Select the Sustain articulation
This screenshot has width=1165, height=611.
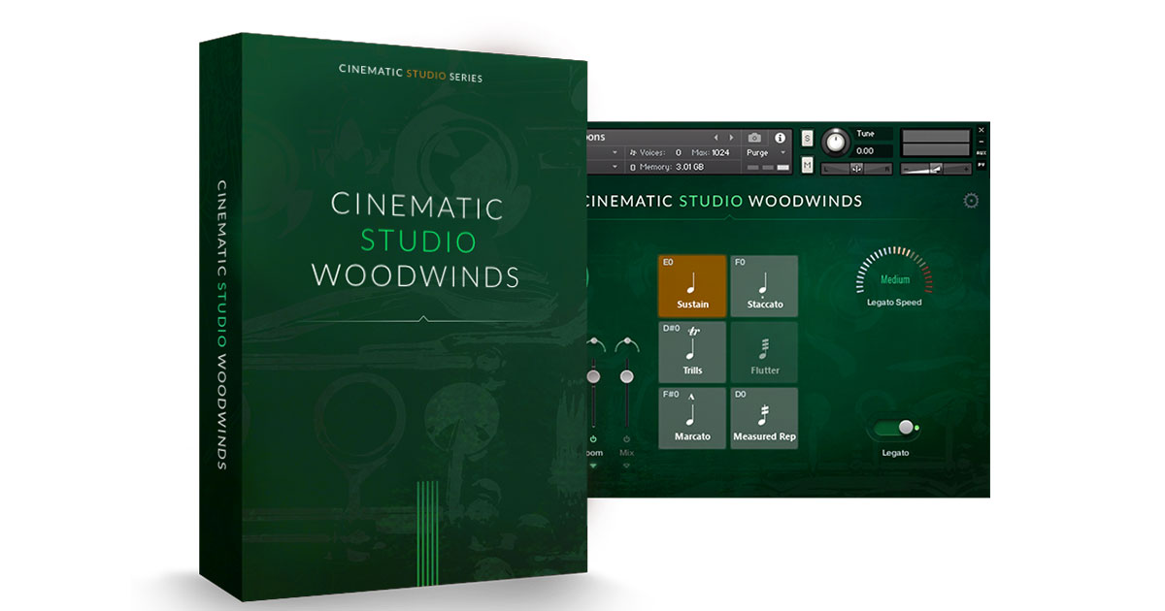click(x=691, y=286)
